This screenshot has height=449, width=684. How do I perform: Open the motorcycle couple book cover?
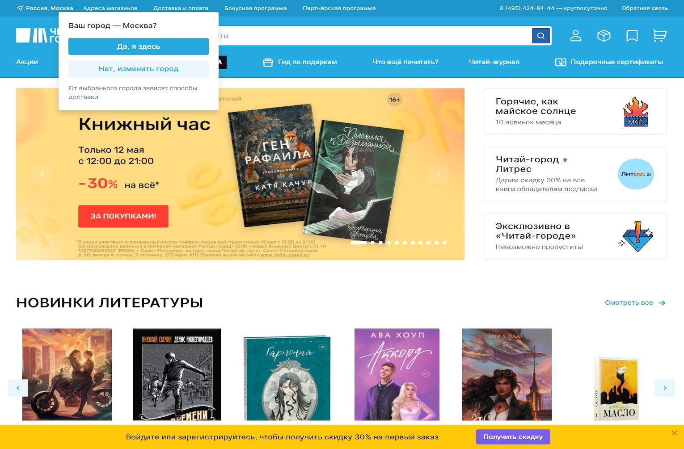point(67,374)
